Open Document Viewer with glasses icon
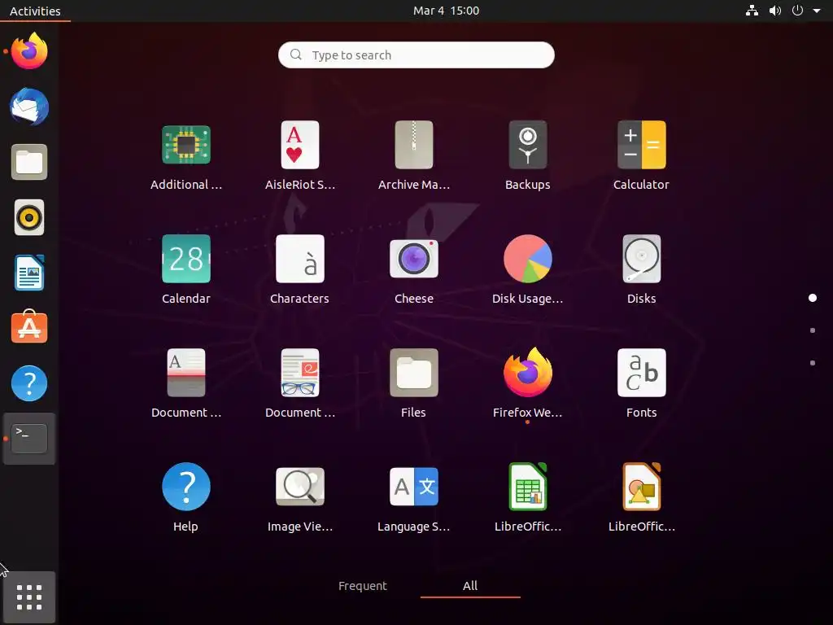The height and width of the screenshot is (625, 833). pos(299,373)
